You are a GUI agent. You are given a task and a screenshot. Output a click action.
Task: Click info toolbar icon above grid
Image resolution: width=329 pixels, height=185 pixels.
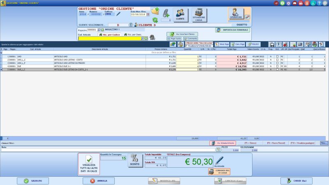click(x=278, y=44)
